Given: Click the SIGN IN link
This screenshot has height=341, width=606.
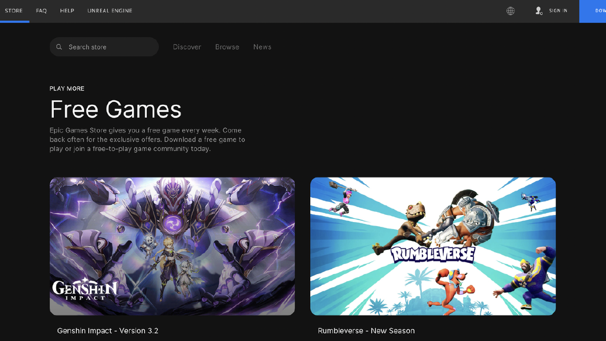Looking at the screenshot, I should coord(558,11).
